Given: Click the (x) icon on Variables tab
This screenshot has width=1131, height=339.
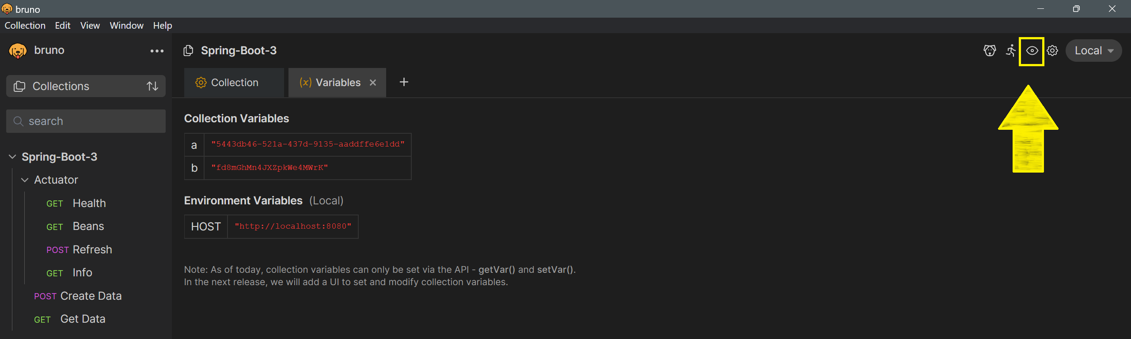Looking at the screenshot, I should click(x=305, y=83).
